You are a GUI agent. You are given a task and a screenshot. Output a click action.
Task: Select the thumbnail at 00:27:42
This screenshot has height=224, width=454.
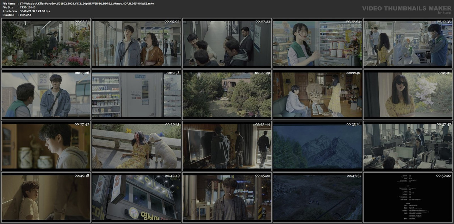tap(46, 146)
